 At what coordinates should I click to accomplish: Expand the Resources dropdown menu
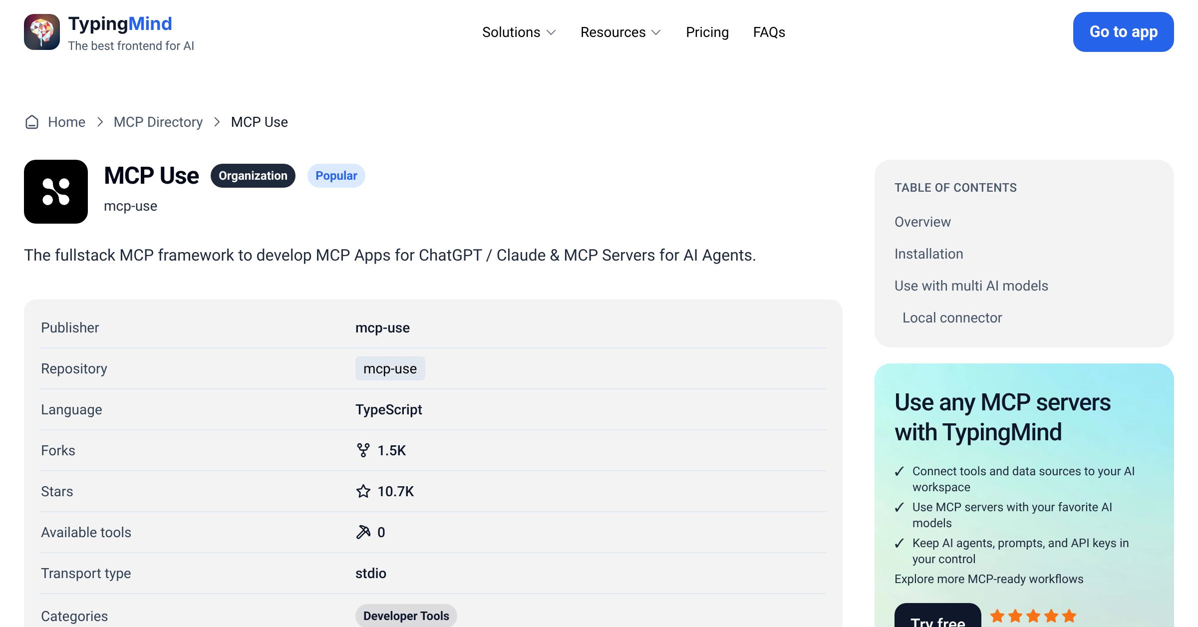click(x=621, y=32)
